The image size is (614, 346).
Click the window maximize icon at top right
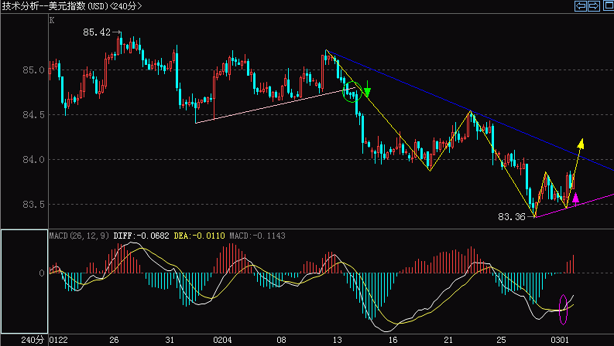coord(608,6)
